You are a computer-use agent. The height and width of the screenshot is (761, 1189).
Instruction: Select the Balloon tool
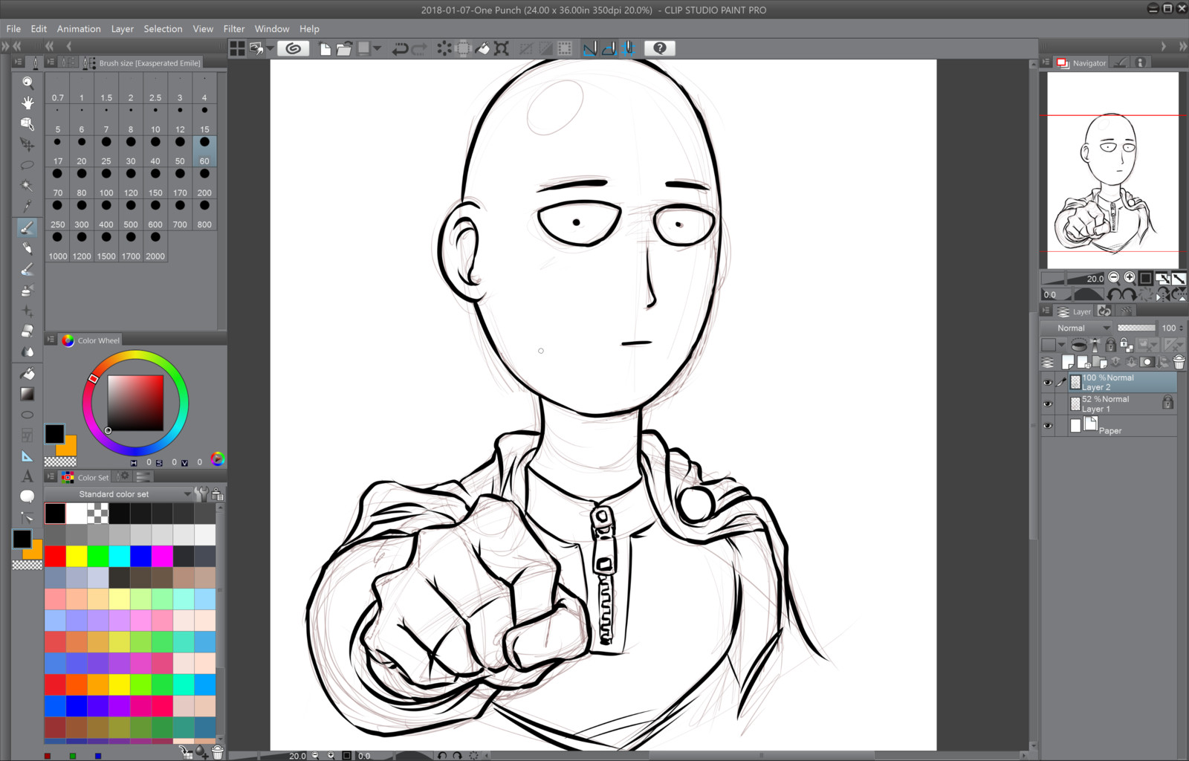tap(27, 496)
